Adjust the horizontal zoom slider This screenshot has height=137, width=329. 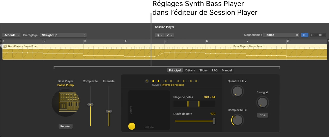[320, 35]
